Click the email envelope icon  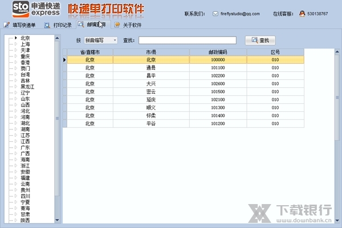215,14
